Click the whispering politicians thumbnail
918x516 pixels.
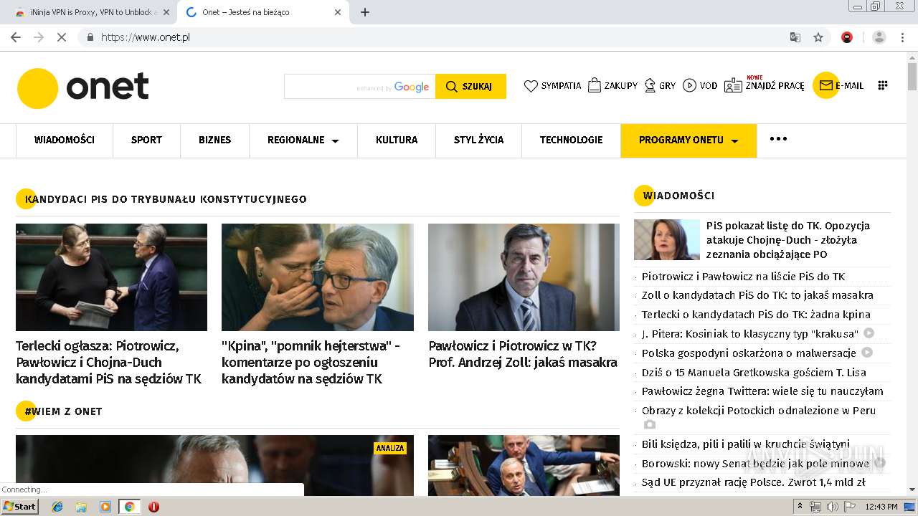coord(318,277)
